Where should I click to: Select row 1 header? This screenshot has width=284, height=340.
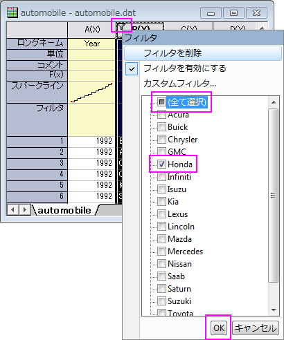[x=37, y=142]
